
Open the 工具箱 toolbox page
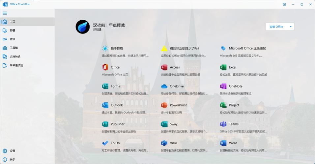click(x=27, y=48)
